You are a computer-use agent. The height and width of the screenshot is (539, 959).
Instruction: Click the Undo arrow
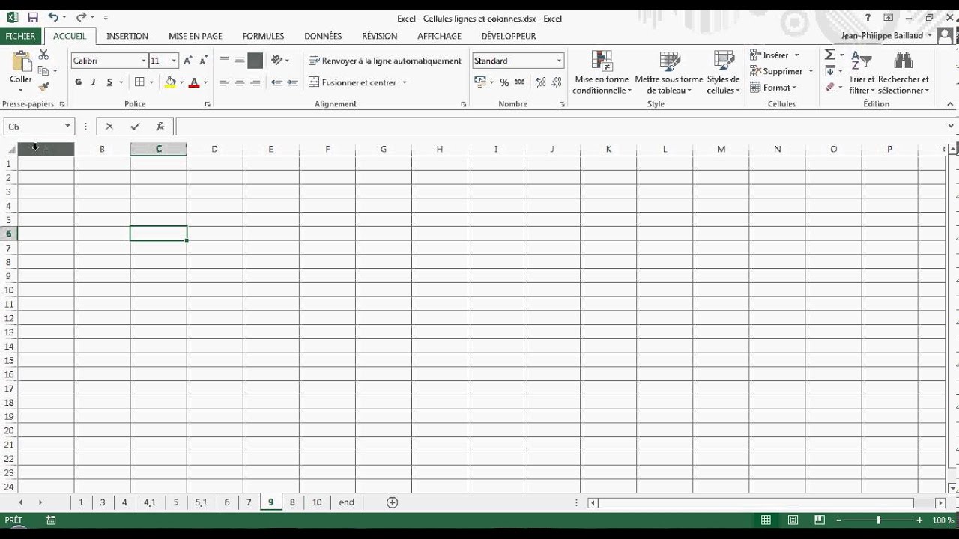pos(53,17)
